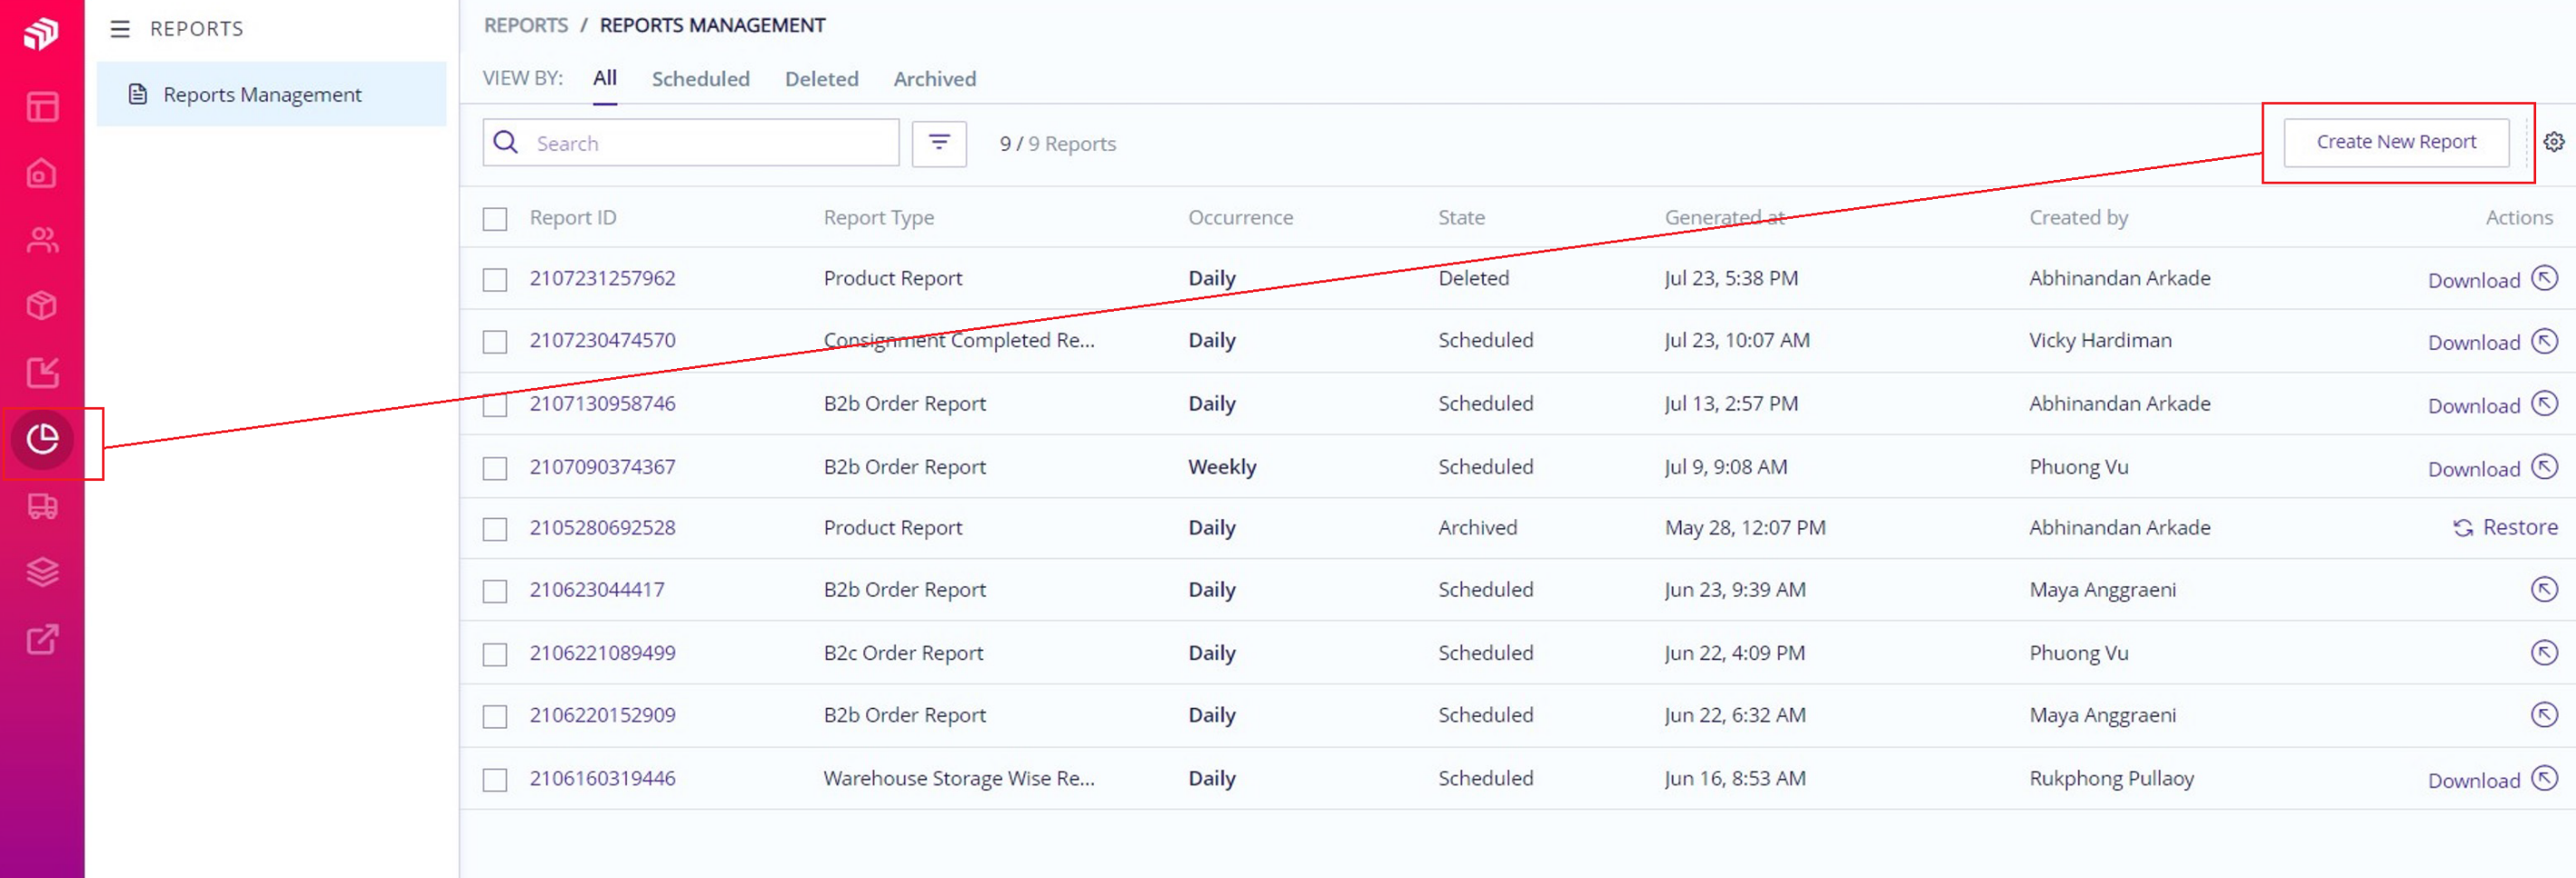This screenshot has width=2576, height=878.
Task: Download the Weekly B2b Order Report
Action: 2474,469
